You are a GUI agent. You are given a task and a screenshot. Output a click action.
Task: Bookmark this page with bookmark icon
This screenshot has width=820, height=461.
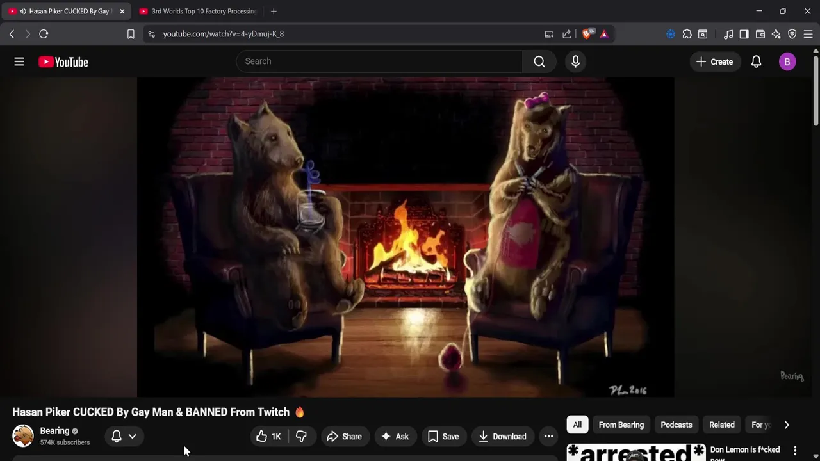pos(131,34)
